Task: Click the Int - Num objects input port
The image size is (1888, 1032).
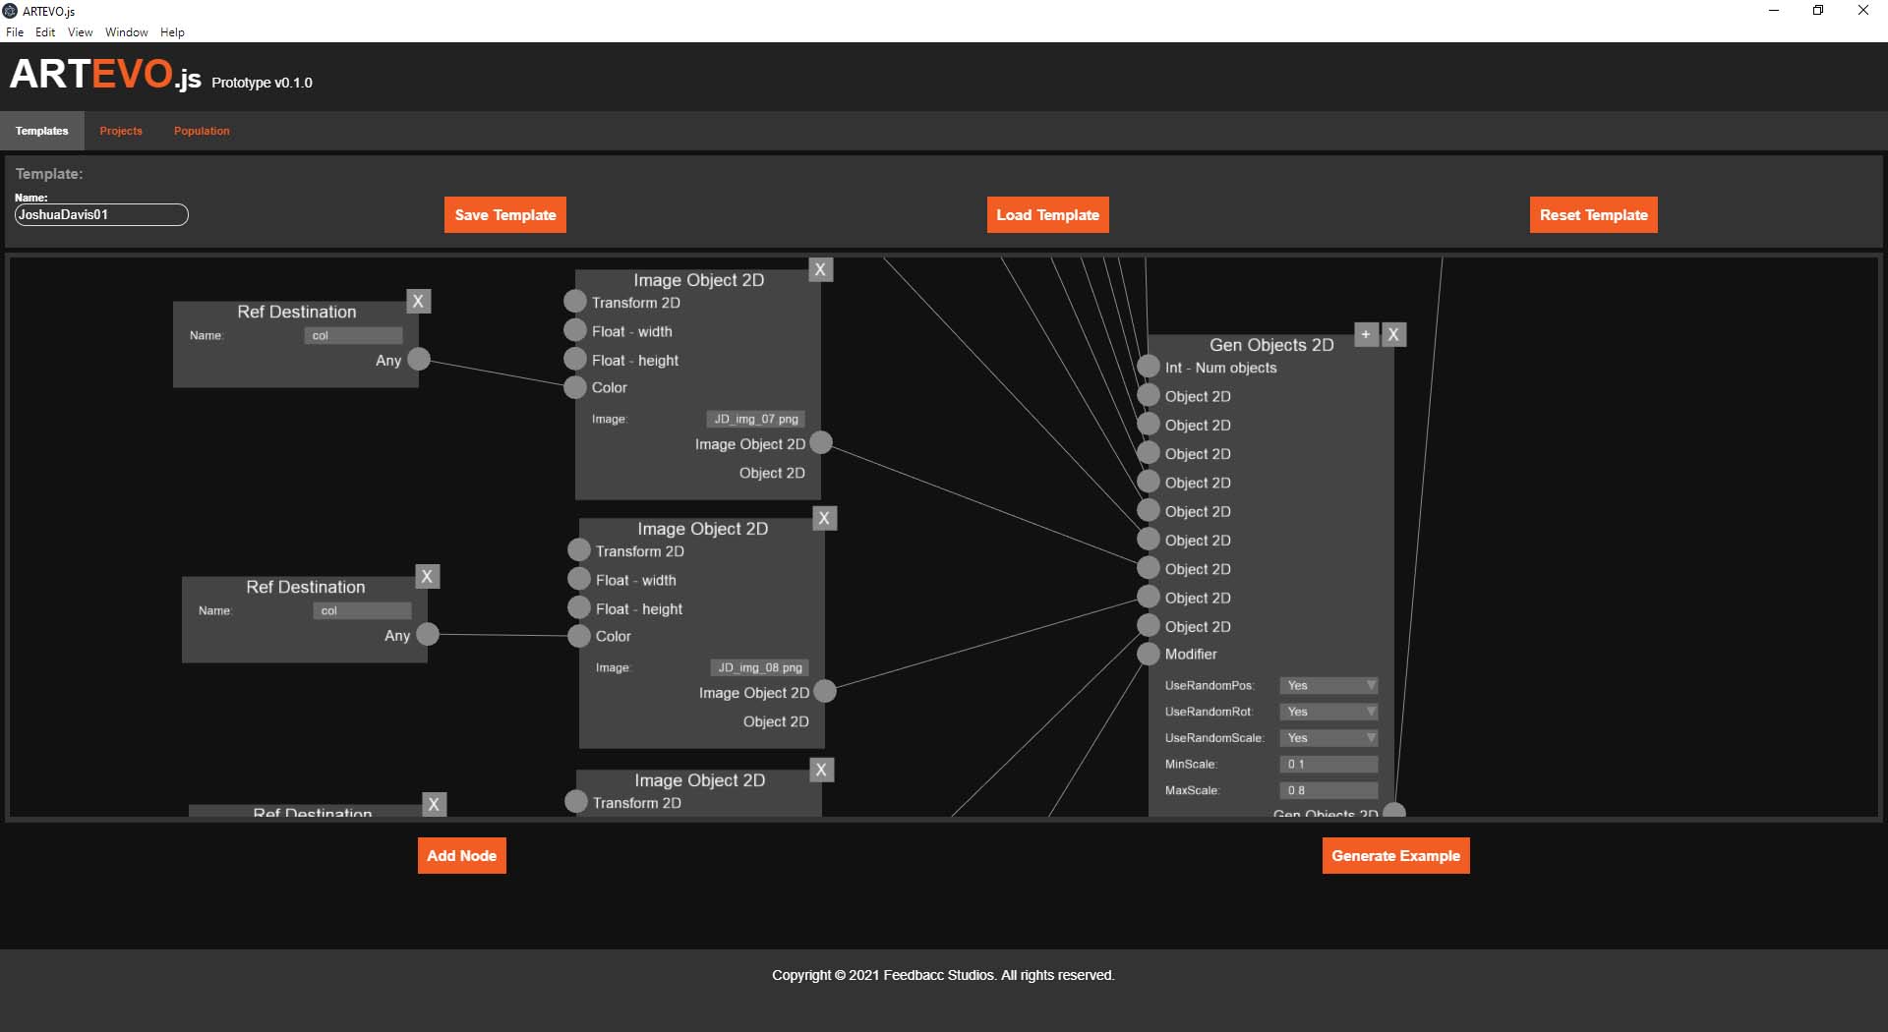Action: coord(1149,367)
